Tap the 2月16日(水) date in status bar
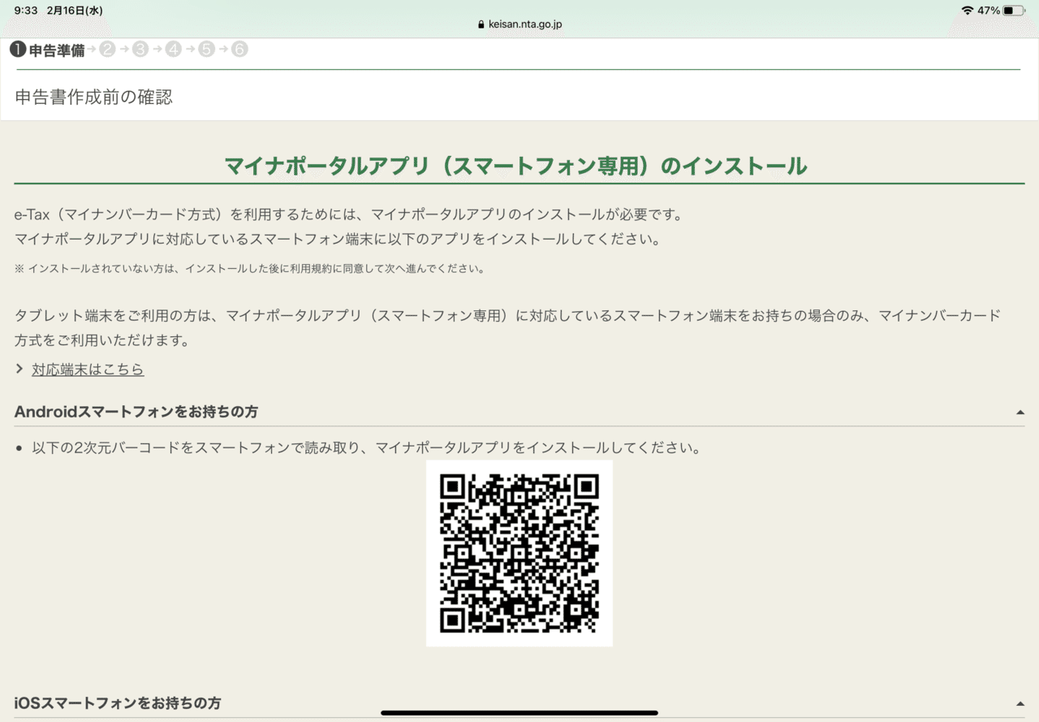Screen dimensions: 1039x722 click(75, 11)
